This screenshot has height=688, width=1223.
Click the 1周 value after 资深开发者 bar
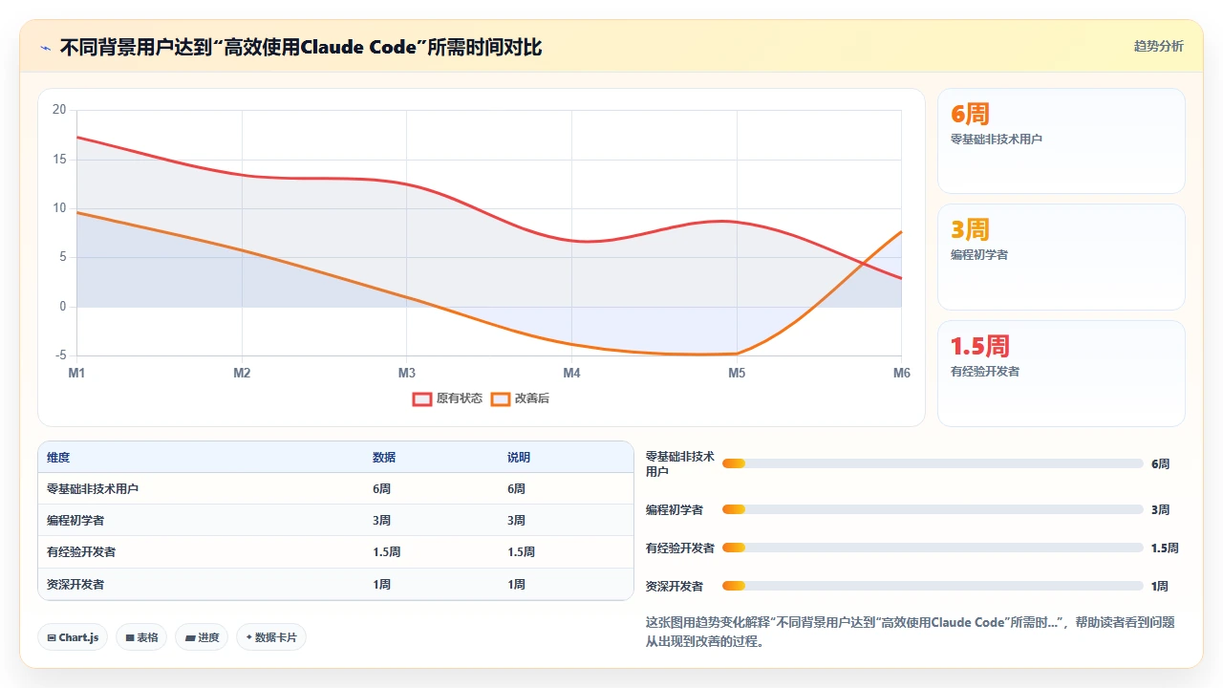[x=1159, y=586]
